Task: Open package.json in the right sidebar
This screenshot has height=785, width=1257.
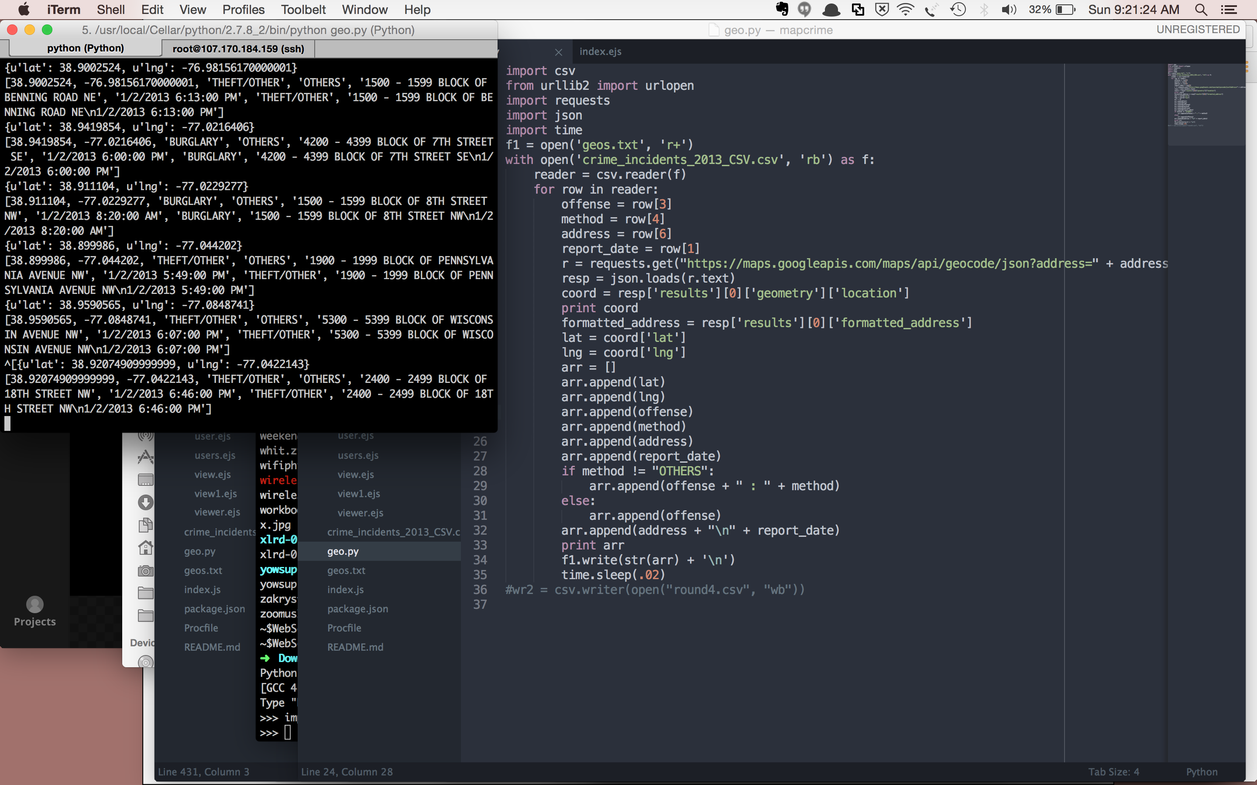Action: pyautogui.click(x=357, y=608)
